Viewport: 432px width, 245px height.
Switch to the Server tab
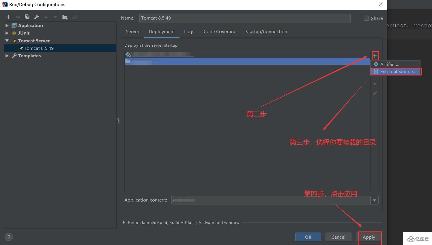click(132, 32)
